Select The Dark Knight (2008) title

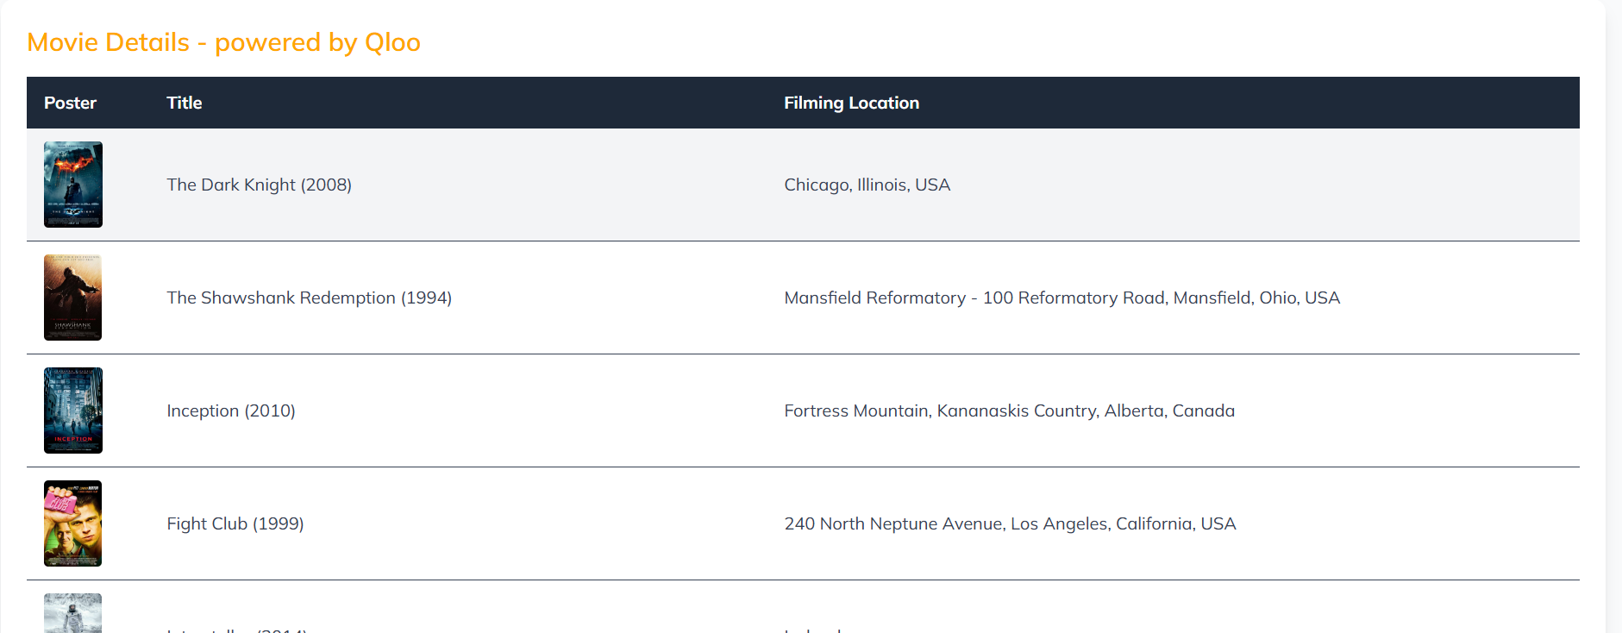click(259, 185)
